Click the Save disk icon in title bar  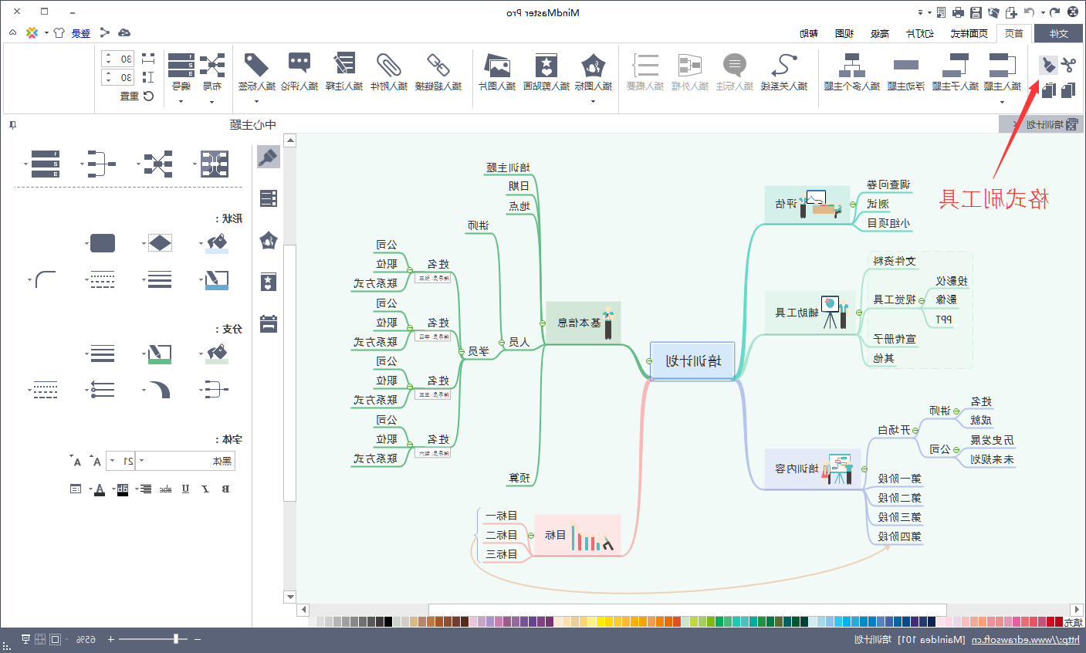[976, 12]
